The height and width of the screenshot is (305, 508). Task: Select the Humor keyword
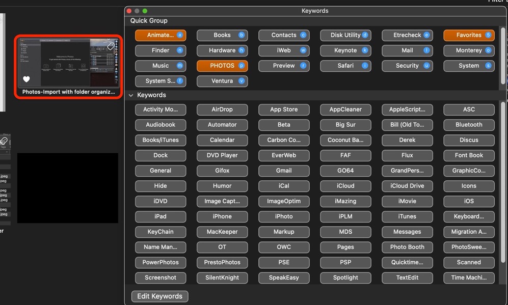coord(222,186)
